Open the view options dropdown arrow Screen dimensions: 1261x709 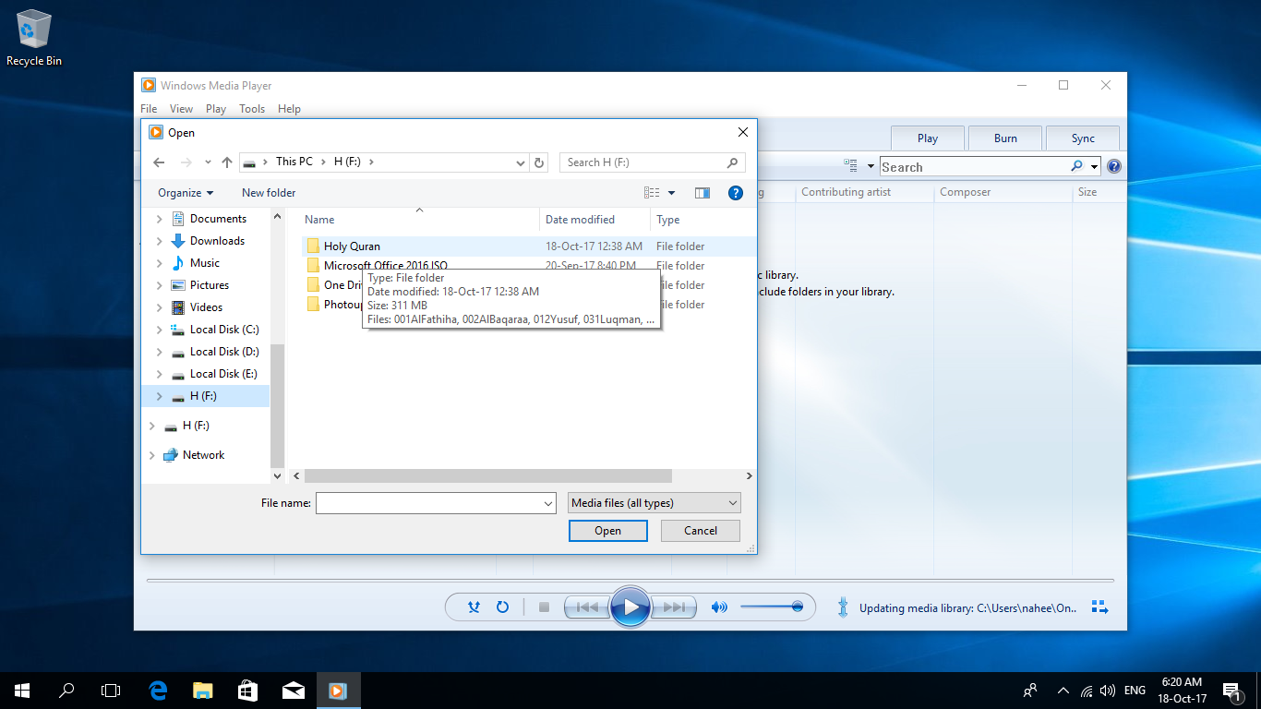point(671,193)
